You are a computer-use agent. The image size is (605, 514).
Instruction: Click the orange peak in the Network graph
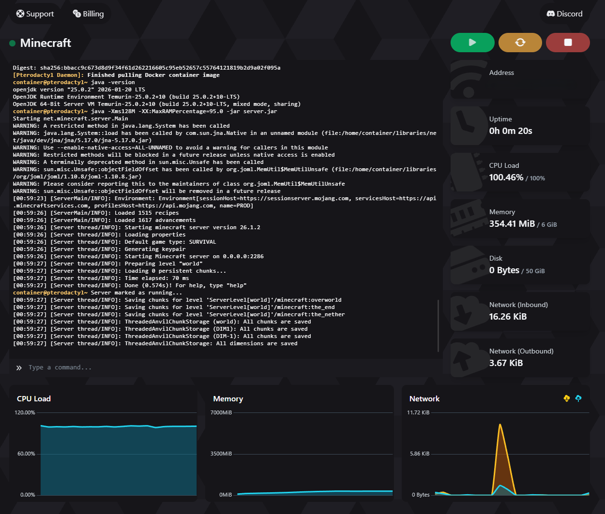[499, 426]
